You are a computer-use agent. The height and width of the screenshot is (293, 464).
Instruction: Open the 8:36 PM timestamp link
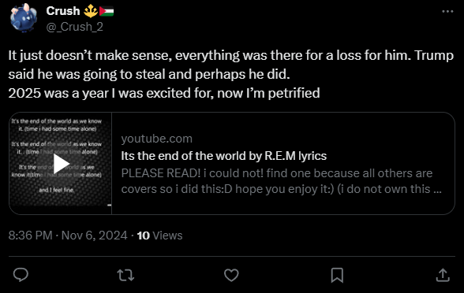pyautogui.click(x=30, y=236)
